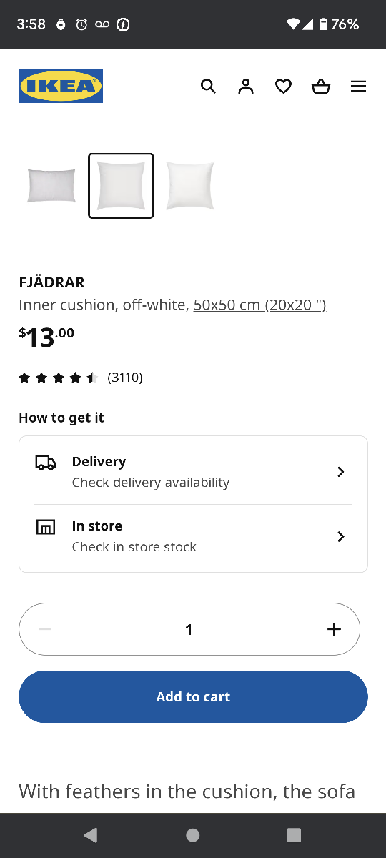Add to cart
Screen dimensions: 386x858
pyautogui.click(x=193, y=696)
